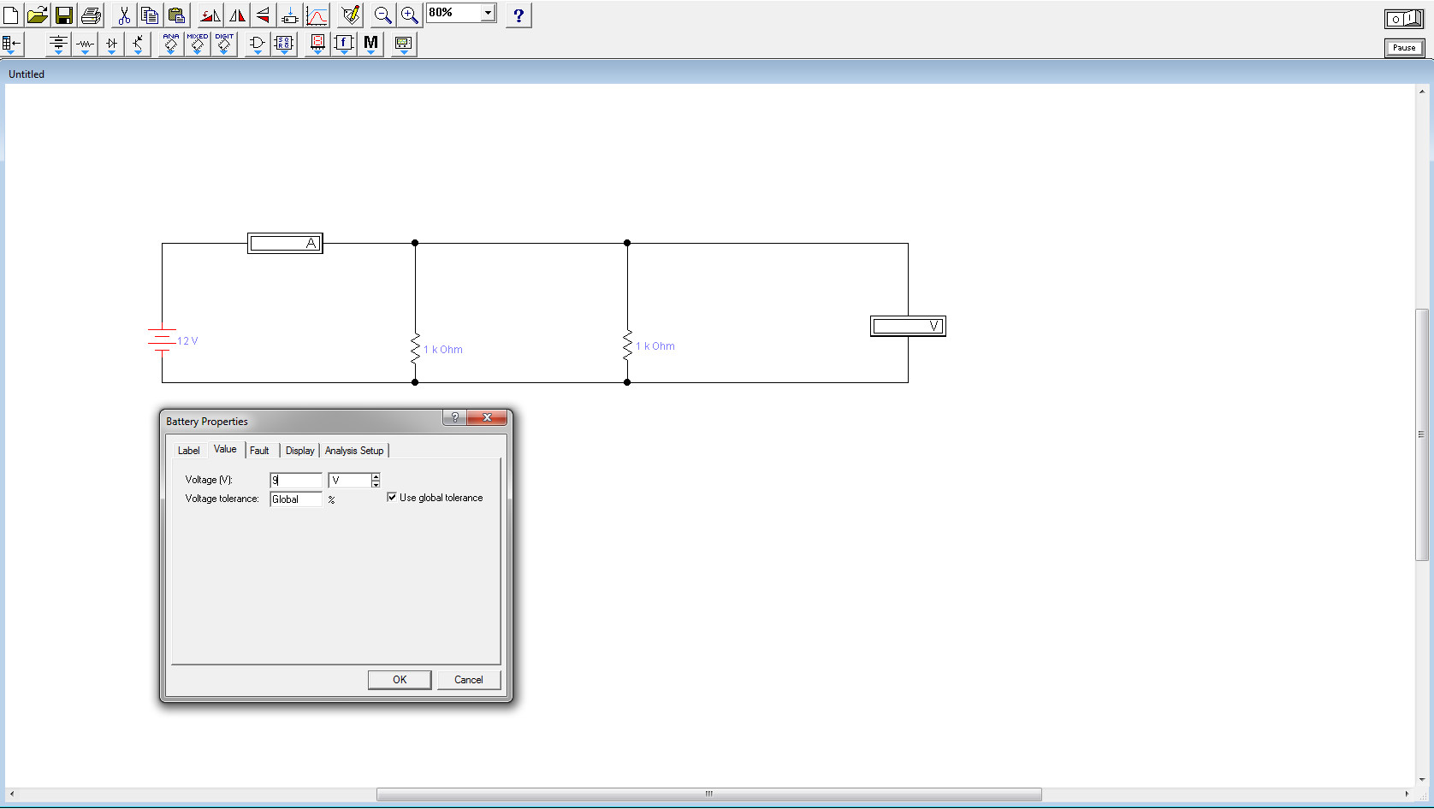Zoom in on the schematic
The height and width of the screenshot is (809, 1434).
pyautogui.click(x=410, y=15)
